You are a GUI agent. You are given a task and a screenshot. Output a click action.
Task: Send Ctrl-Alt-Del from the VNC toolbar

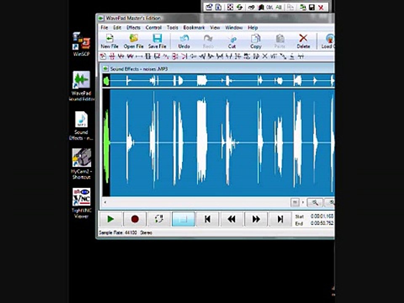251,7
